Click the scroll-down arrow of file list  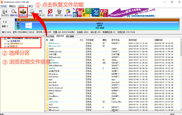(x=181, y=109)
